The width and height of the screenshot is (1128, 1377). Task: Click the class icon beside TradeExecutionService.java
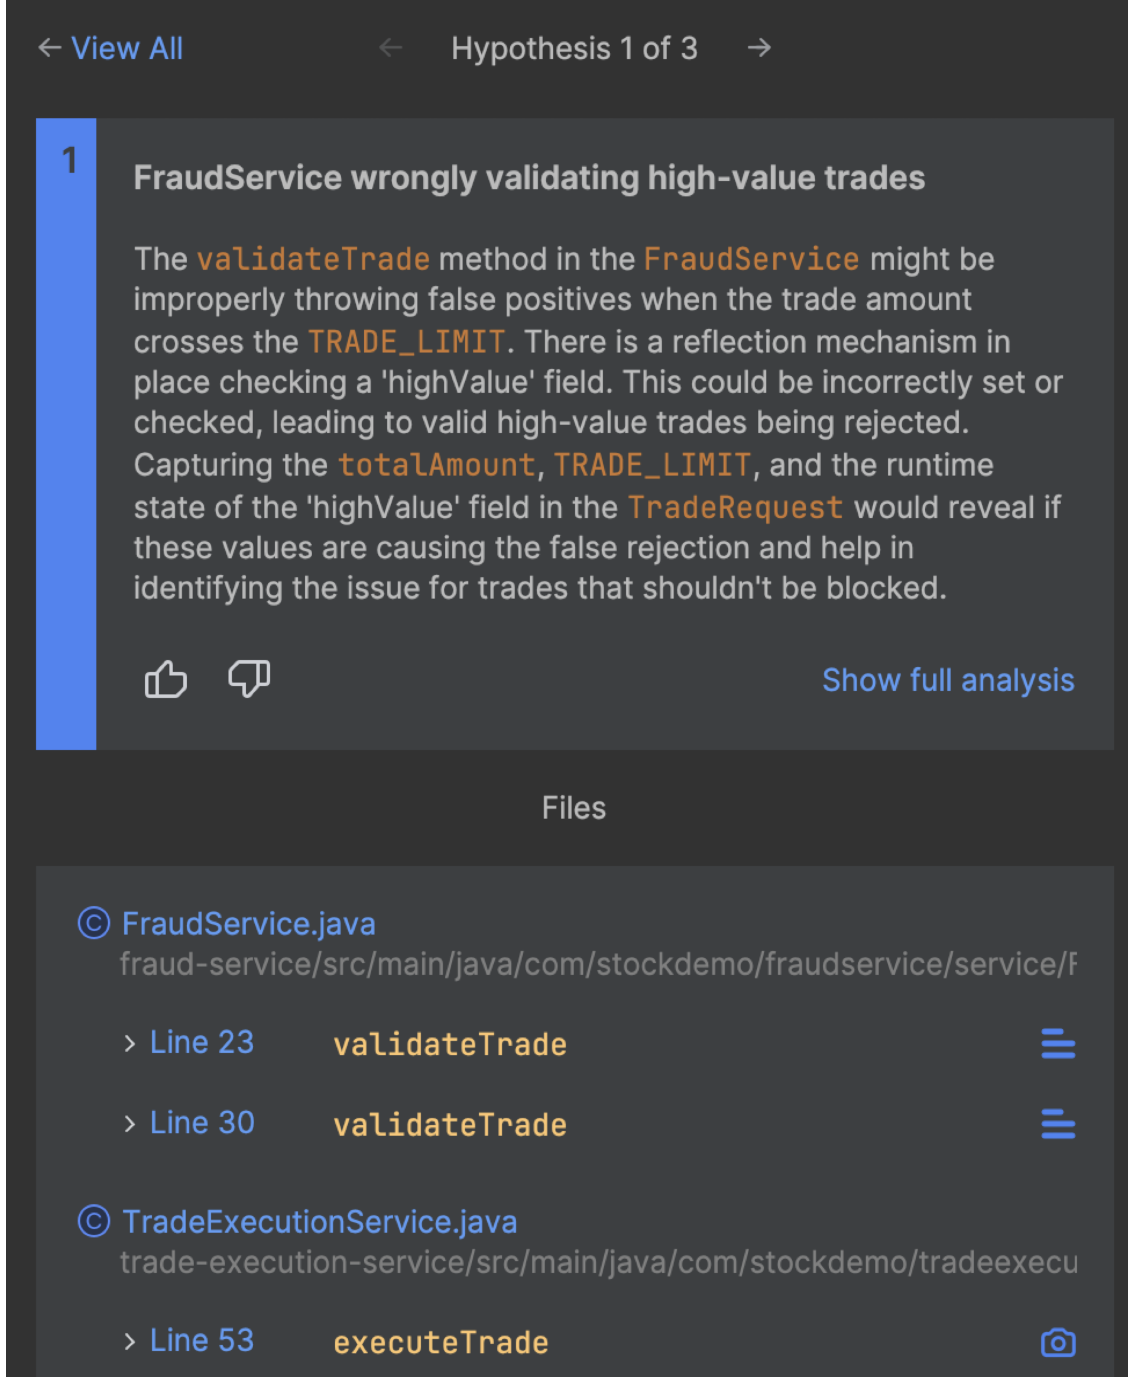coord(94,1221)
